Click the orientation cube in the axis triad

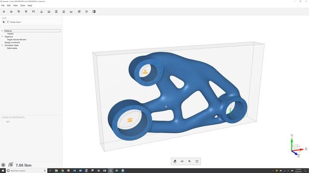(296, 147)
